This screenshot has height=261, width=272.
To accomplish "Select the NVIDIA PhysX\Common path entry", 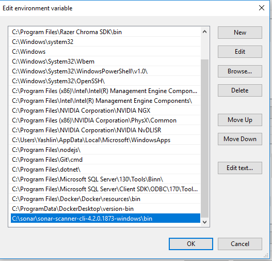I will pos(105,120).
